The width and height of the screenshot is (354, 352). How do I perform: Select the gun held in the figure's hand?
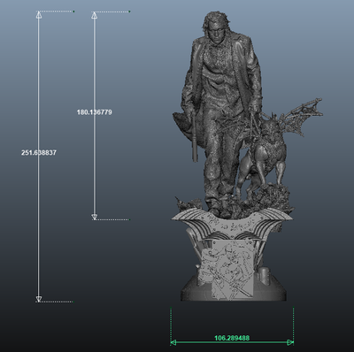pos(195,138)
